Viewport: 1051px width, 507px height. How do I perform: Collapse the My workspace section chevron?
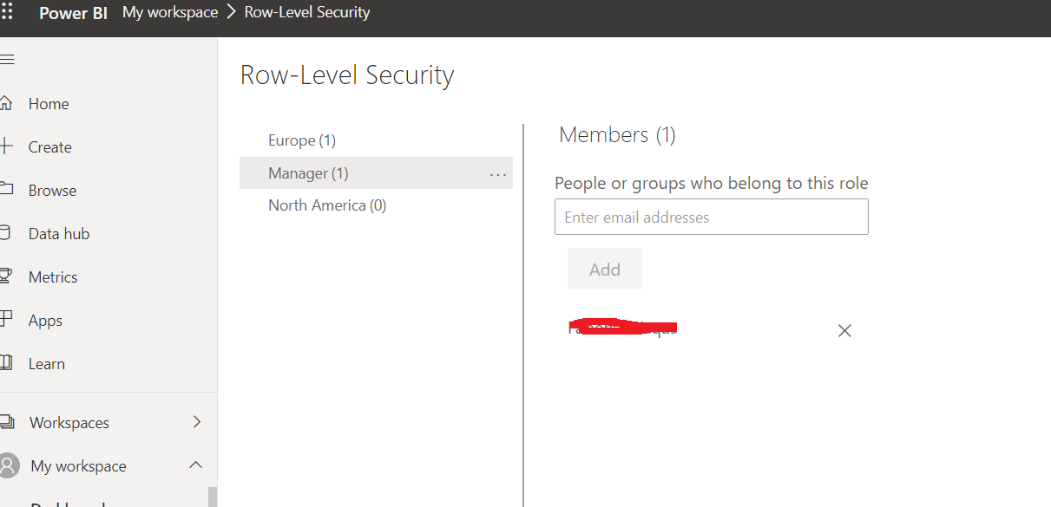pyautogui.click(x=195, y=465)
